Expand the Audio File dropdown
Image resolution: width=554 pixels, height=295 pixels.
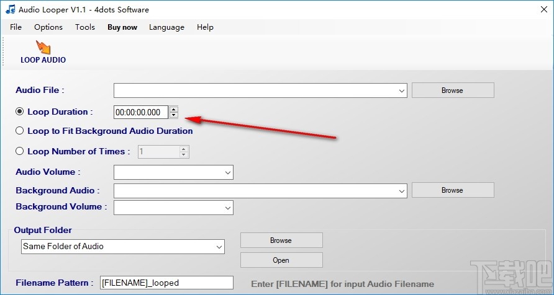pos(402,90)
